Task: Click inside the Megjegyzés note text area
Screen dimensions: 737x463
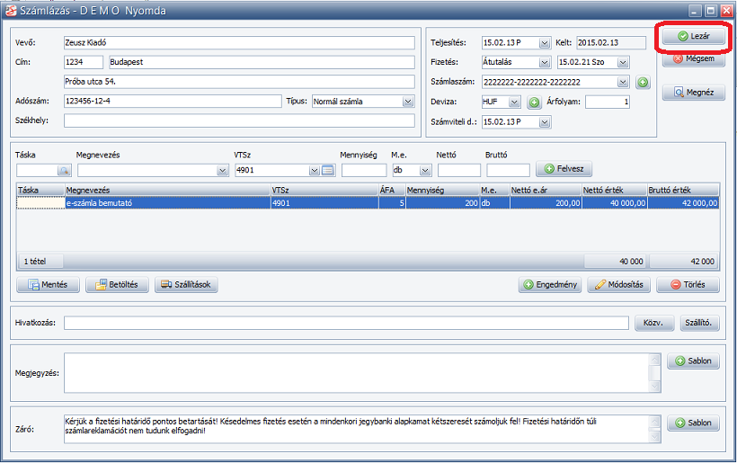Action: click(357, 373)
